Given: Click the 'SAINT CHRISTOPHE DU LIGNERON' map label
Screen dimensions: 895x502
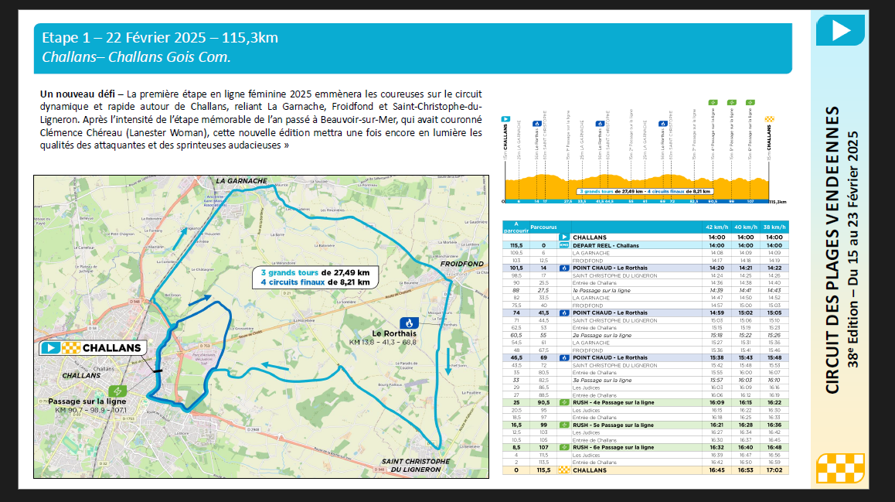Looking at the screenshot, I should (x=416, y=466).
